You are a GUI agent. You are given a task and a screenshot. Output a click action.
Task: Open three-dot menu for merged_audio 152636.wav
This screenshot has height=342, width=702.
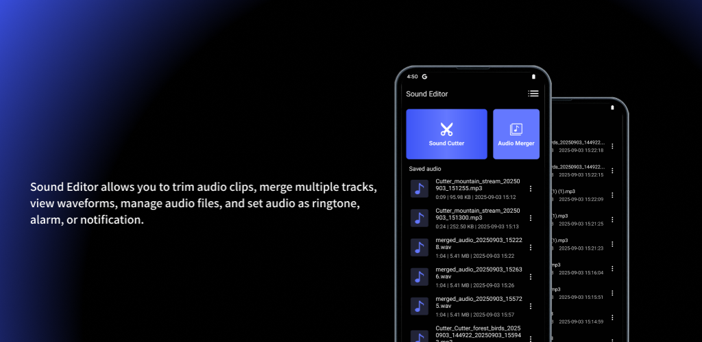click(530, 277)
